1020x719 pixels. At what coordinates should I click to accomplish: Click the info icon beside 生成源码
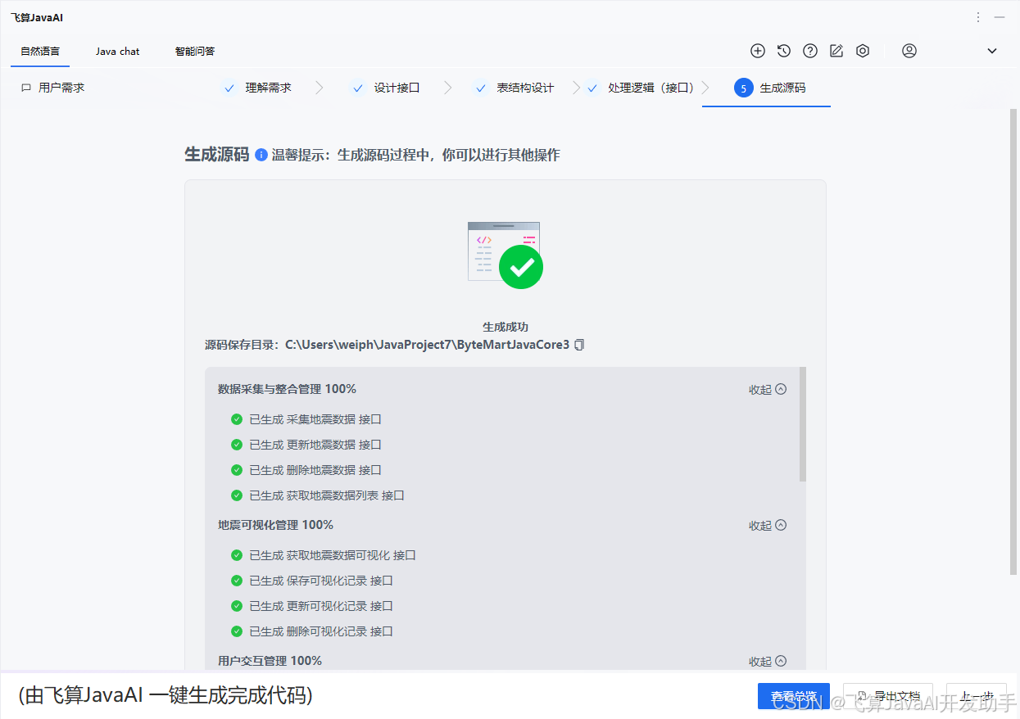point(261,155)
